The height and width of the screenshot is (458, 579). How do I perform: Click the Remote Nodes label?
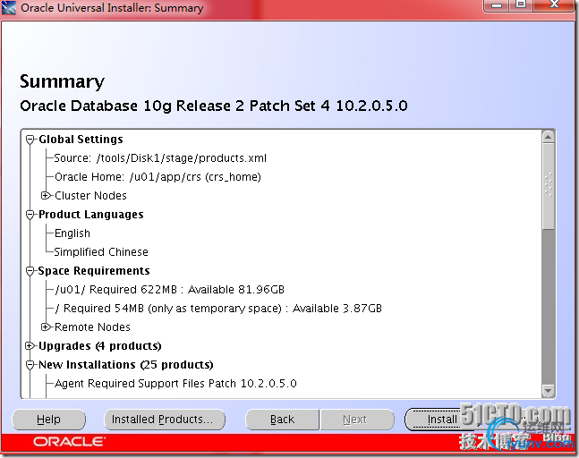(93, 327)
